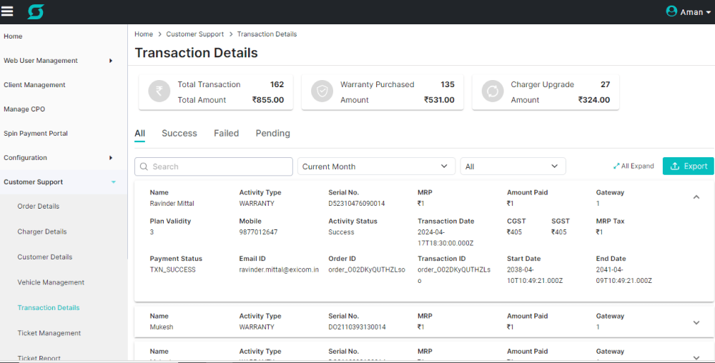Viewport: 715px width, 363px height.
Task: Select the Pending tab
Action: [x=272, y=134]
